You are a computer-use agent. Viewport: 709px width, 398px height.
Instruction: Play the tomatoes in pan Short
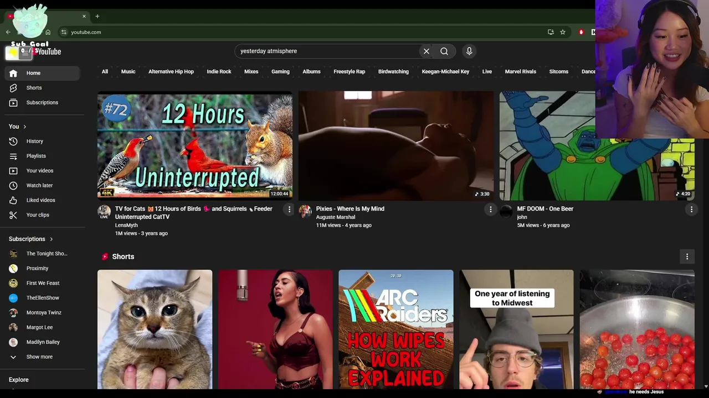tap(637, 329)
